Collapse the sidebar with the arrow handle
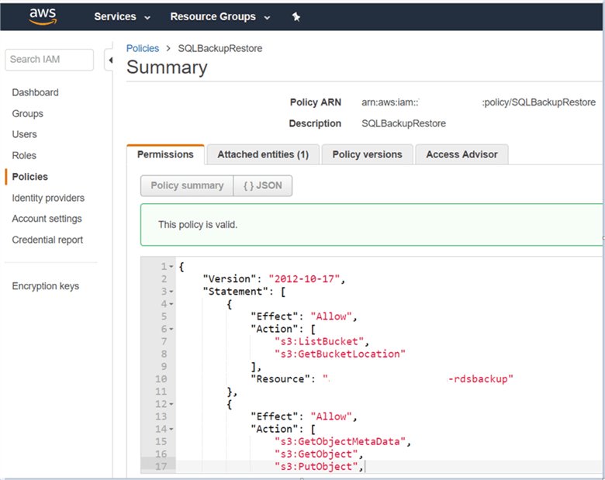The image size is (605, 480). click(x=109, y=60)
